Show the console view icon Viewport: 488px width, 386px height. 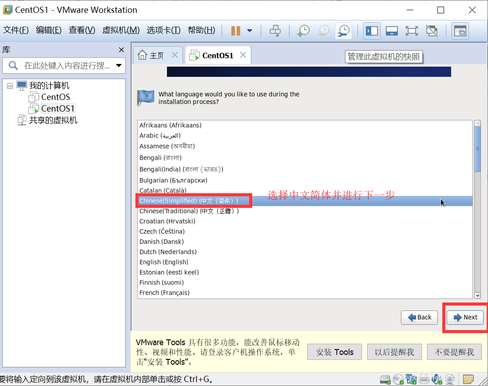[460, 31]
